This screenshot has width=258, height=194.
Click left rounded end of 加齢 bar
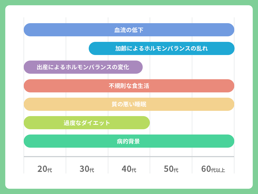[x=92, y=48]
